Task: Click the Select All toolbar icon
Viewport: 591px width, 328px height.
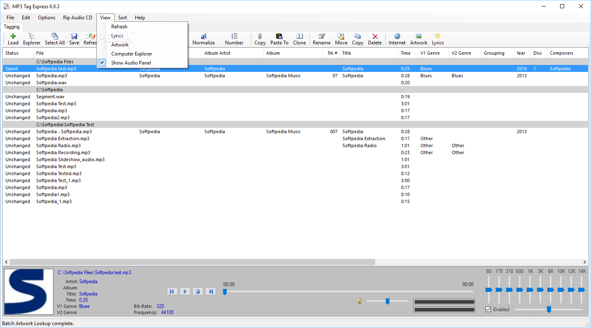Action: [54, 37]
